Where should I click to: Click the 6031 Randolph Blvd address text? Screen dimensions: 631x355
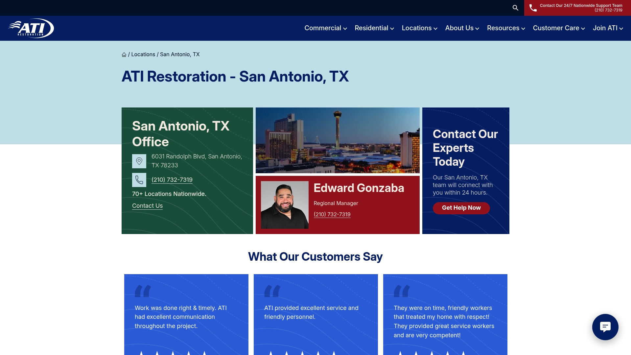(197, 161)
